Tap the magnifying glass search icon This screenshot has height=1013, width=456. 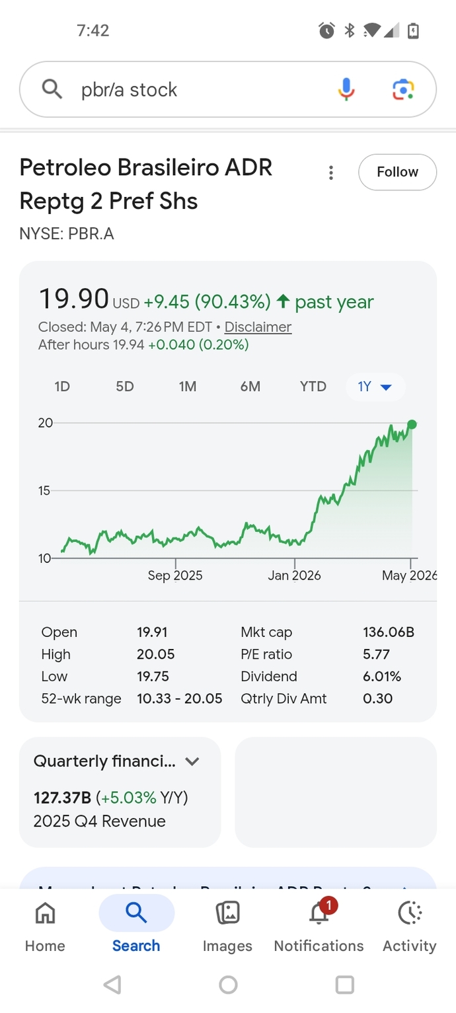pos(52,89)
